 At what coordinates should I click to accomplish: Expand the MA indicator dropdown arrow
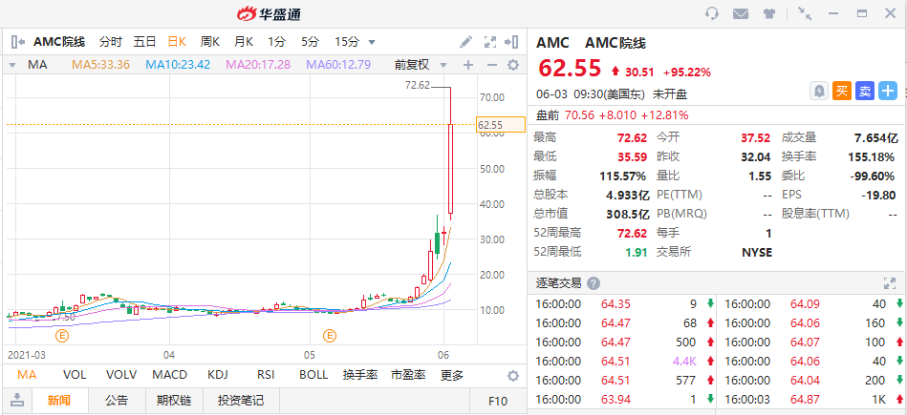pos(12,65)
